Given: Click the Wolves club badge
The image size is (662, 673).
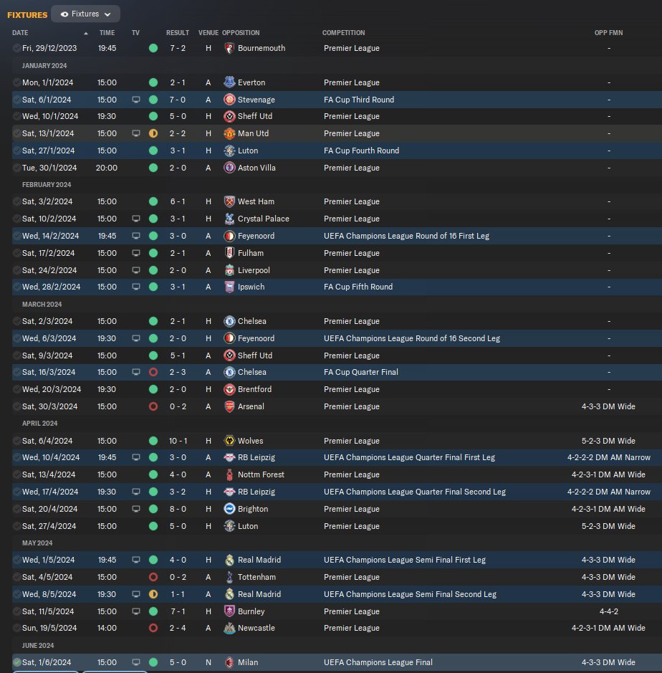Looking at the screenshot, I should pyautogui.click(x=229, y=441).
